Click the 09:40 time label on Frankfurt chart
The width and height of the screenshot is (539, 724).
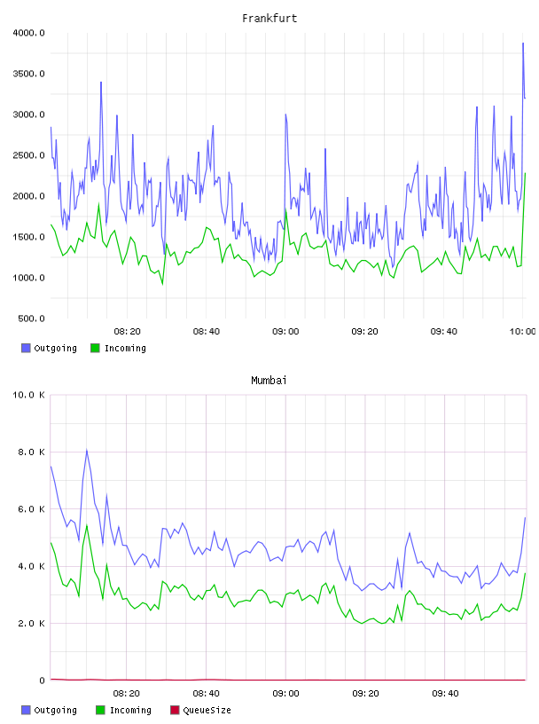click(444, 332)
